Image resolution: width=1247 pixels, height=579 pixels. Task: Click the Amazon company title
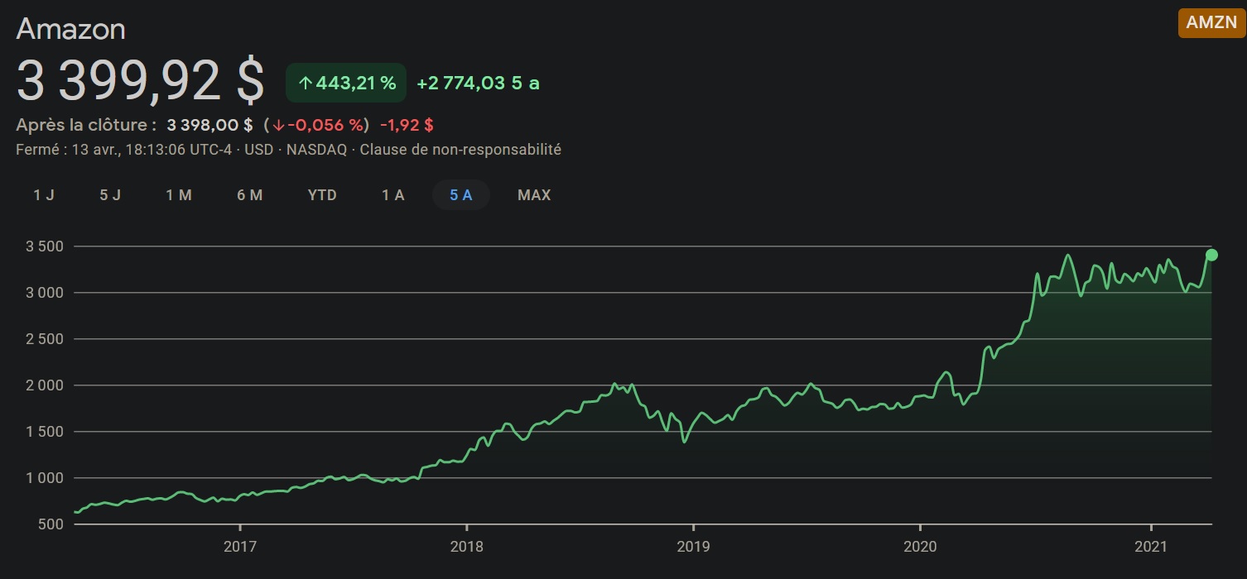(71, 29)
